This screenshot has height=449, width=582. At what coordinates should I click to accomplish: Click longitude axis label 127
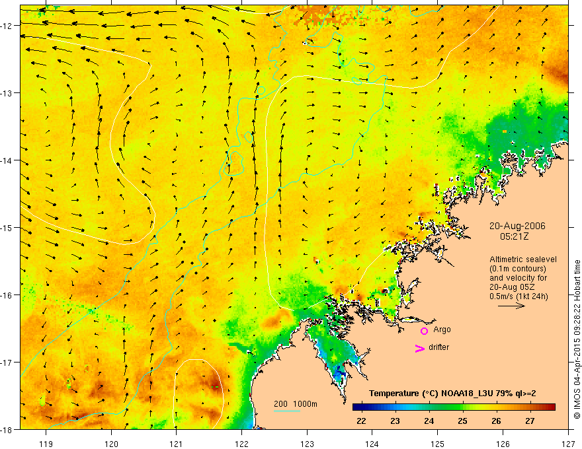[568, 444]
